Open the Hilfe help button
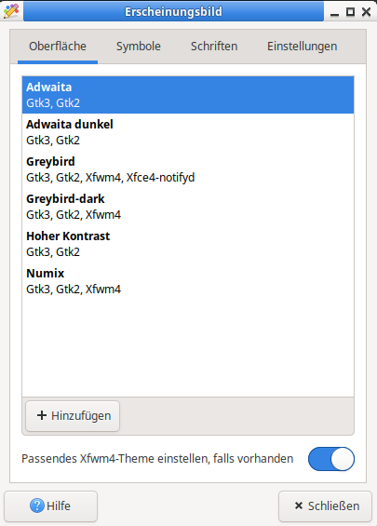The image size is (377, 526). (x=50, y=506)
